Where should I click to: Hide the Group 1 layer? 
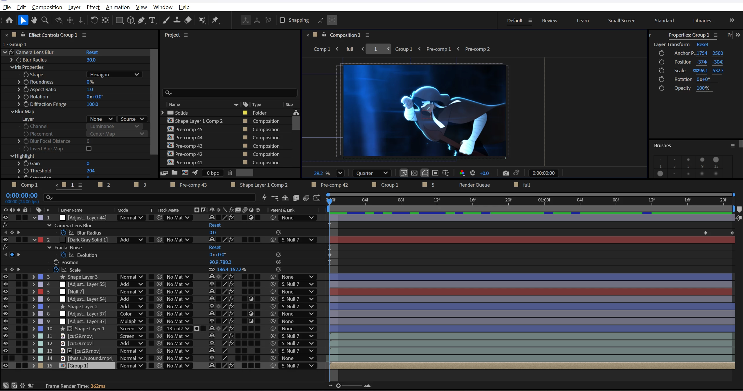(6, 366)
